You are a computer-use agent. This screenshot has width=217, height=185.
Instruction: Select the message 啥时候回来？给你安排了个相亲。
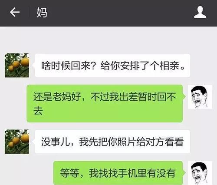click(x=112, y=66)
